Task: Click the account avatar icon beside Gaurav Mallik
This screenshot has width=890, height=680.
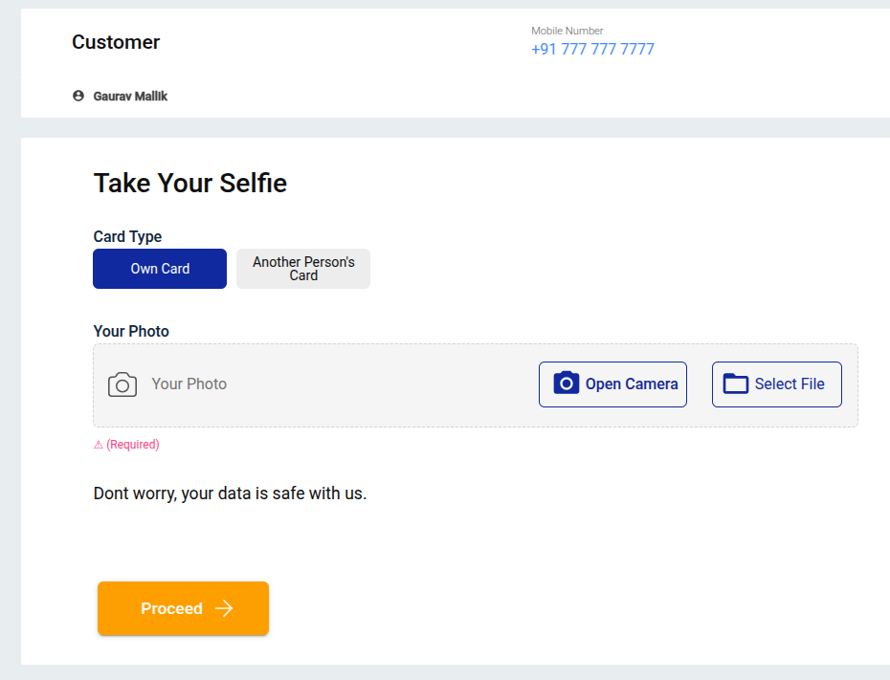Action: (78, 96)
